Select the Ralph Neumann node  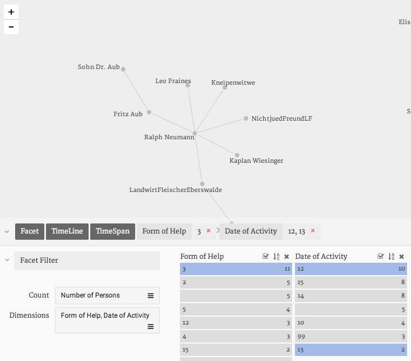click(x=195, y=133)
